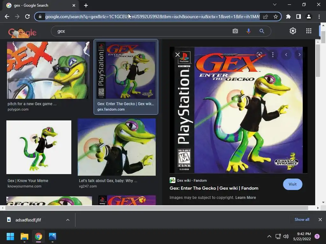The image size is (326, 244).
Task: Open the tab search dropdown
Action: tap(275, 4)
